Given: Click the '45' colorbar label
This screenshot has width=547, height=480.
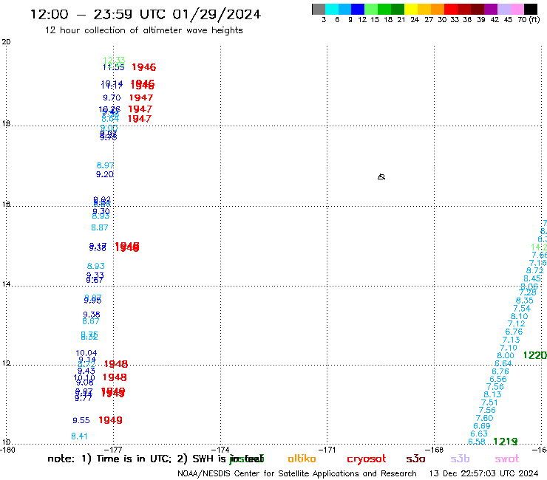Looking at the screenshot, I should click(x=508, y=19).
